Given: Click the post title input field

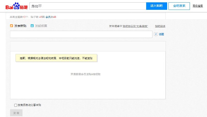Looking at the screenshot, I should (x=81, y=34).
